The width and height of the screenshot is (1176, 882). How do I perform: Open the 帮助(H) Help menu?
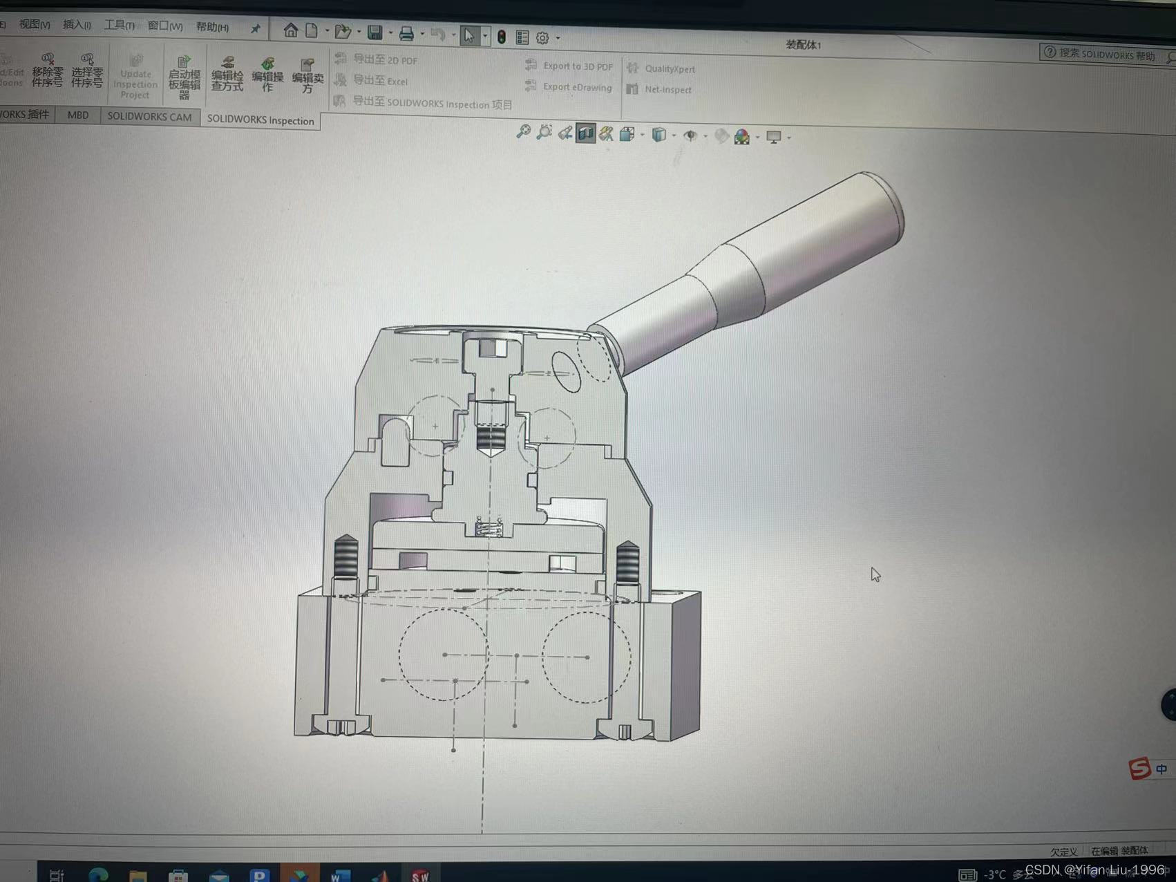point(212,27)
